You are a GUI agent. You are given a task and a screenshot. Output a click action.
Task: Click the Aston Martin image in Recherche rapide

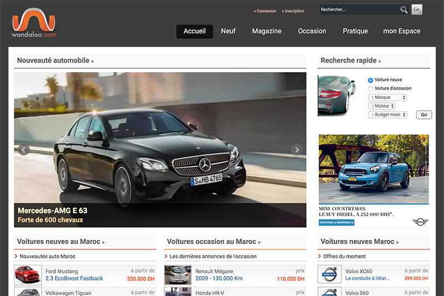[x=337, y=96]
